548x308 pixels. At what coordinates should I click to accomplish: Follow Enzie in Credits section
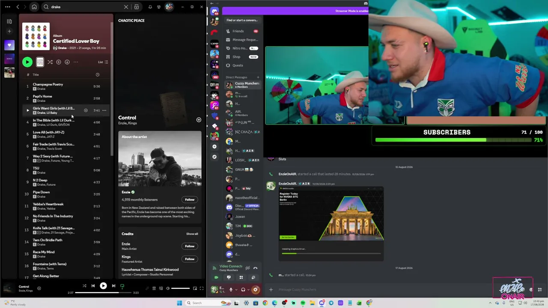(190, 246)
